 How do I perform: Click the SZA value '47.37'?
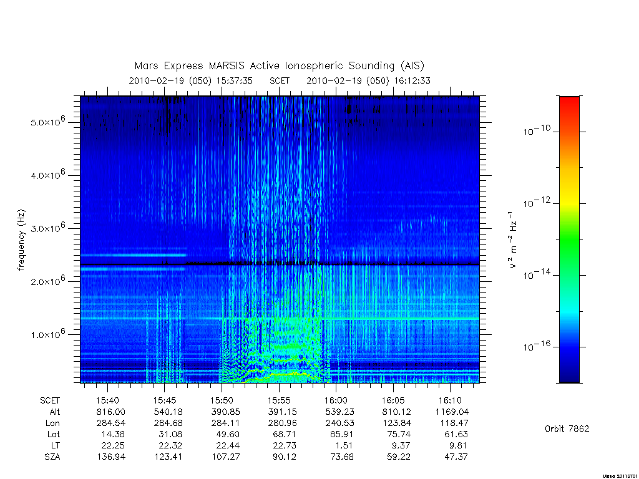coord(456,457)
